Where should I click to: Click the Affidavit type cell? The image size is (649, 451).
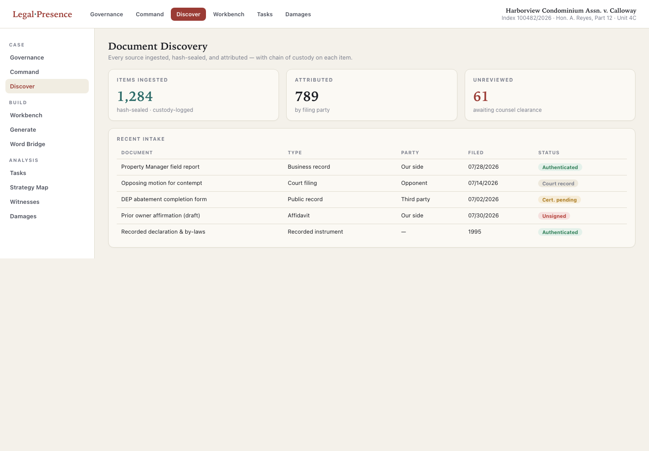[299, 216]
